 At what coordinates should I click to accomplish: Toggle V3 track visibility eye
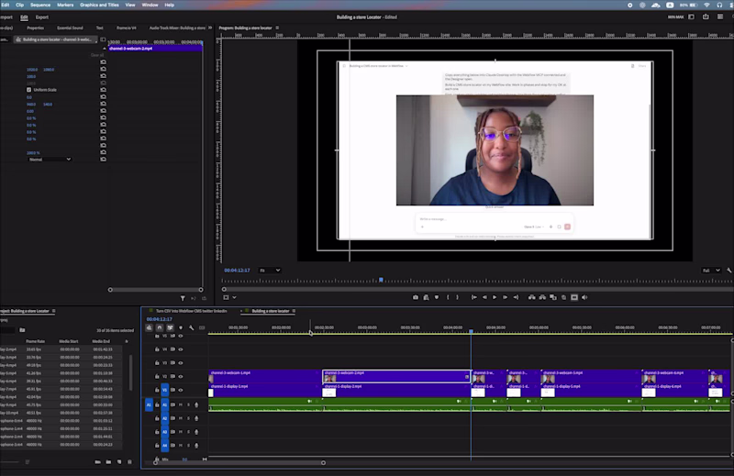pos(181,363)
